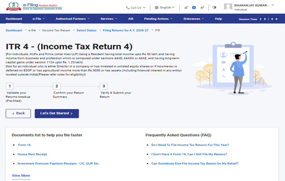Click step 2 box for confirming return summary

tap(57, 86)
